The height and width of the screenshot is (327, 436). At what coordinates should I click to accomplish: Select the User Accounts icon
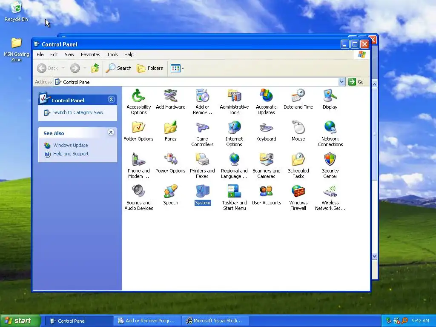click(266, 195)
